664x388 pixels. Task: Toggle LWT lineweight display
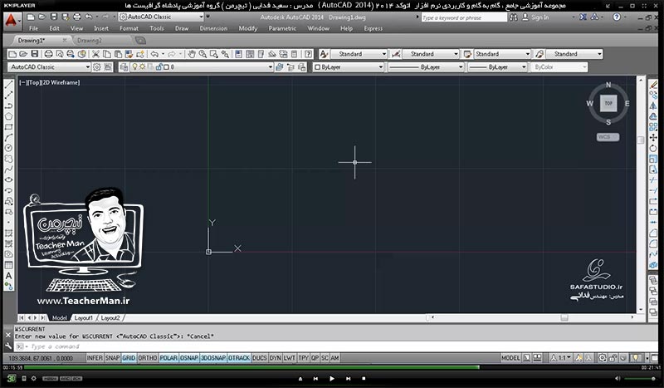289,358
